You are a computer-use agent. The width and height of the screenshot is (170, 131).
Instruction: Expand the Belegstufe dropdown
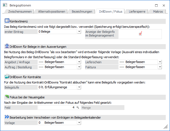(79, 87)
